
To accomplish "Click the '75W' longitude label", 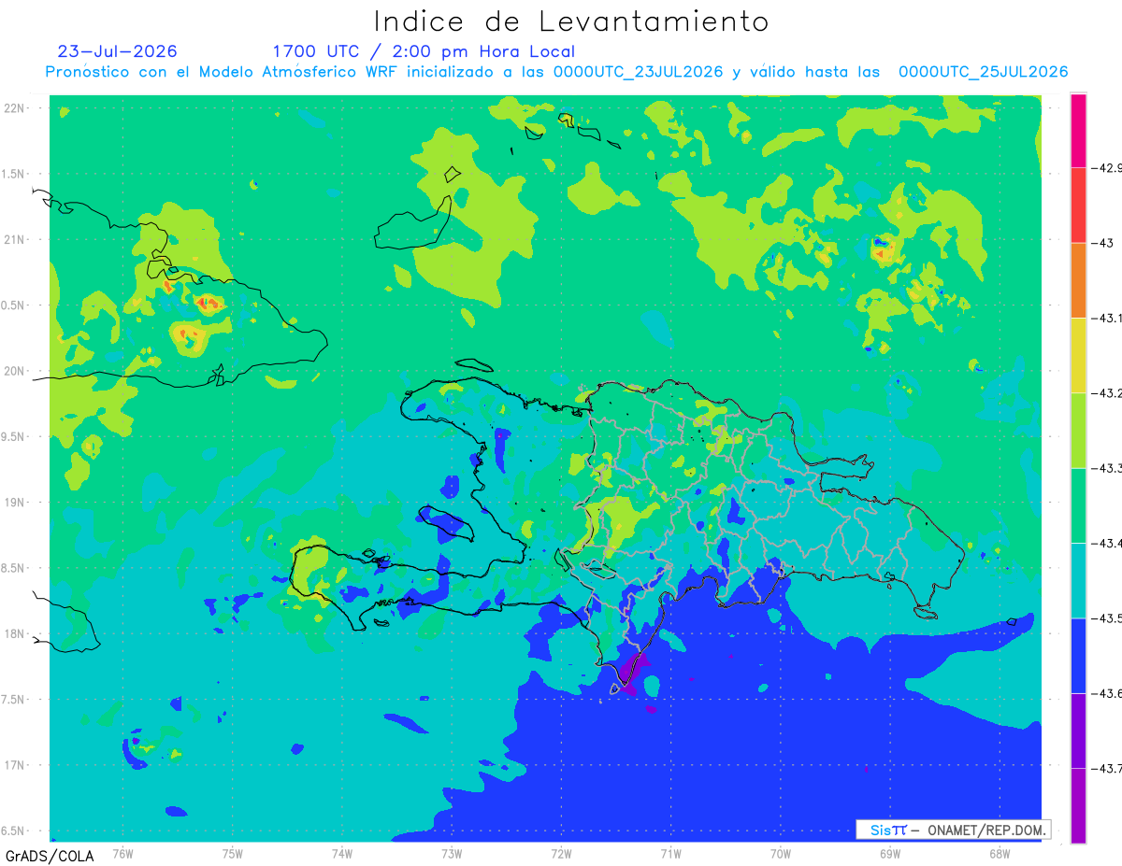I will [x=233, y=854].
